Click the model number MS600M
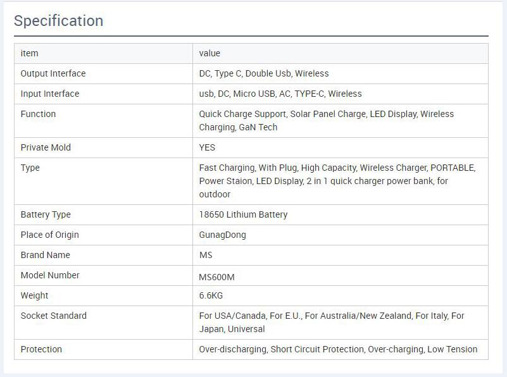 pos(216,277)
